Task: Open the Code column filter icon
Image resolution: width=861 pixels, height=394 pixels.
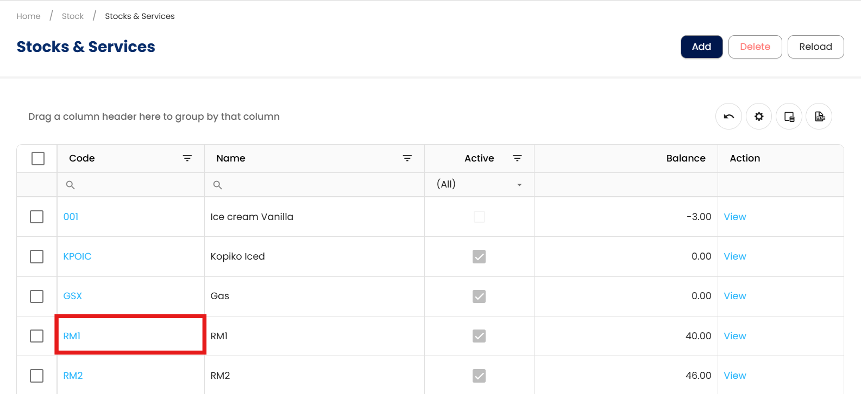Action: [187, 158]
